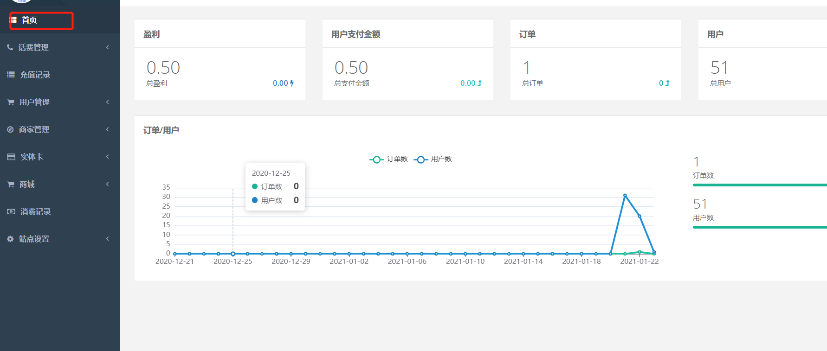
Task: Toggle the 订单数 legend series
Action: [x=388, y=159]
